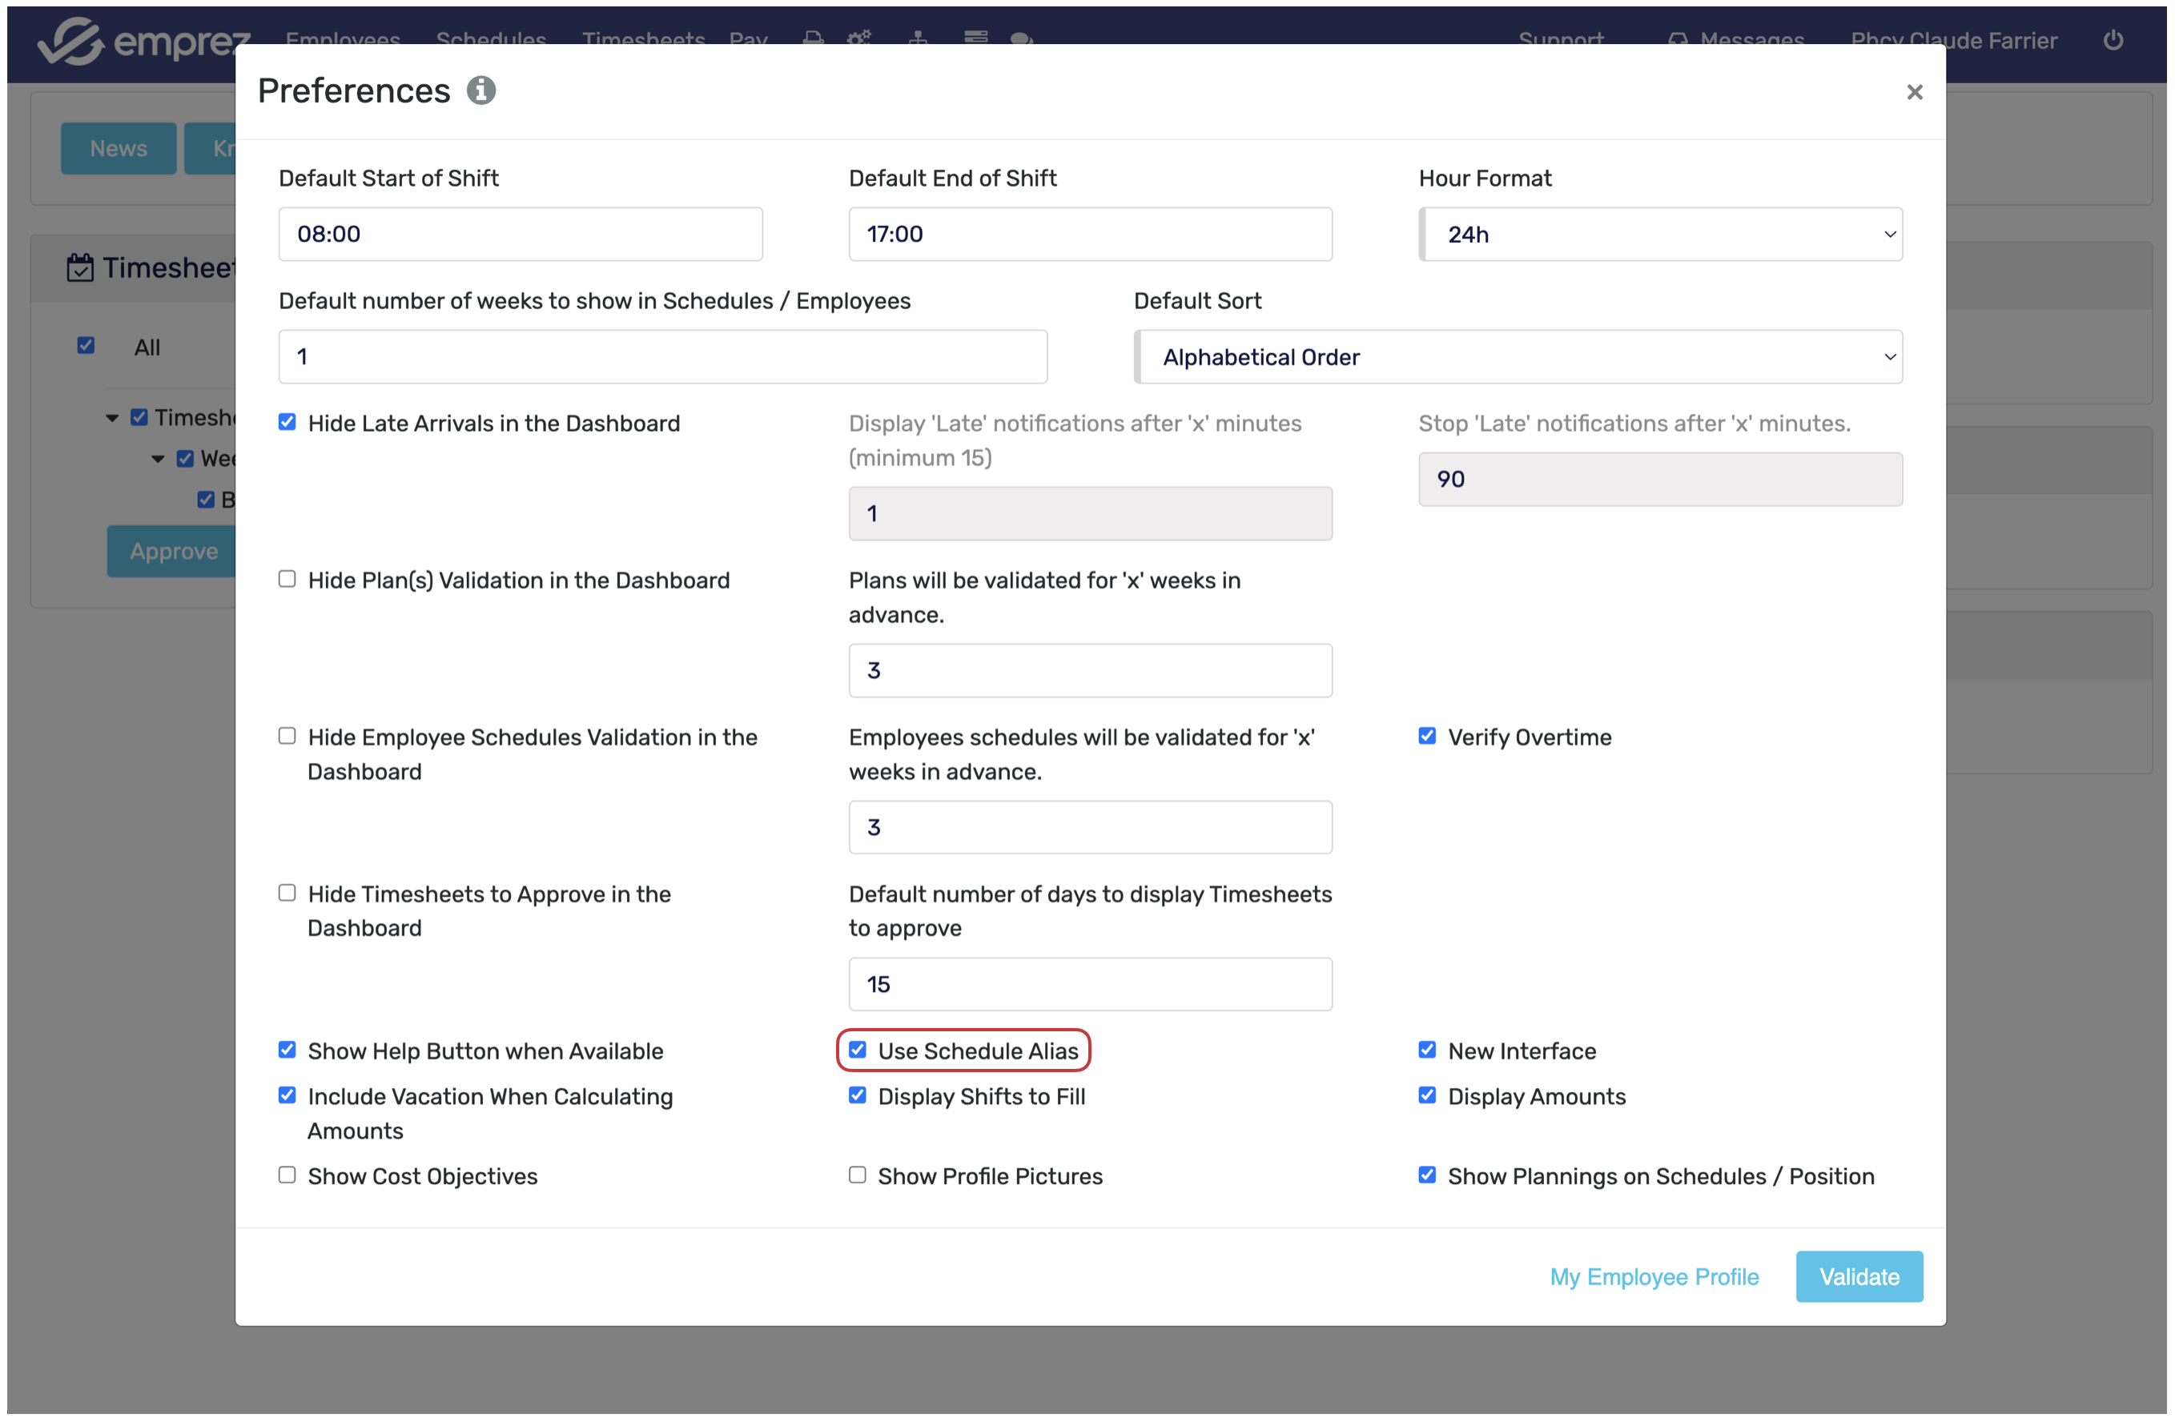Disable Verify Overtime checkbox
The image size is (2175, 1422).
click(x=1426, y=737)
